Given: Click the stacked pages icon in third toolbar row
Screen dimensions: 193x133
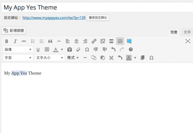Looking at the screenshot, I should [143, 58].
